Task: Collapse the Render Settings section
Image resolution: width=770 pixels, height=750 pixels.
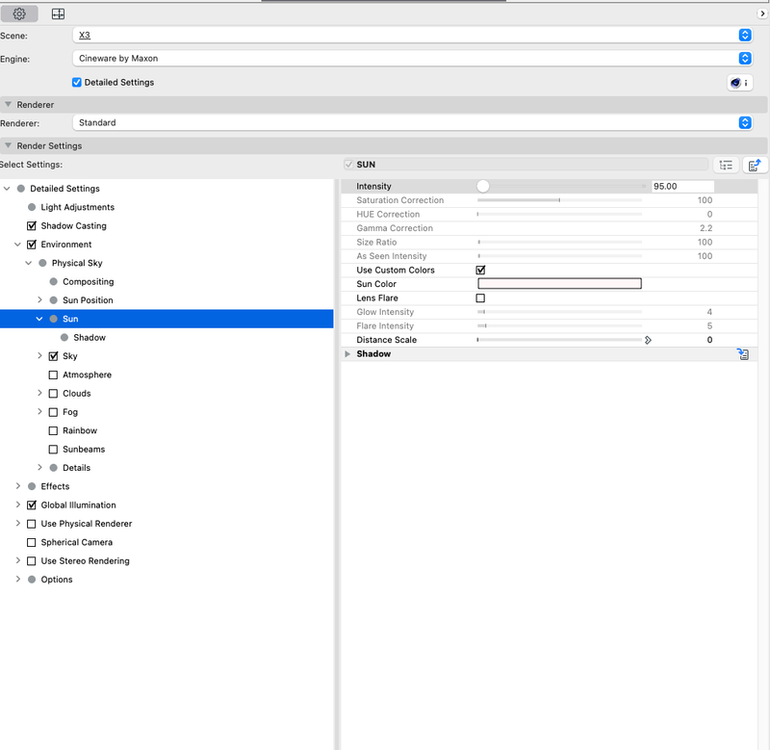Action: point(8,145)
